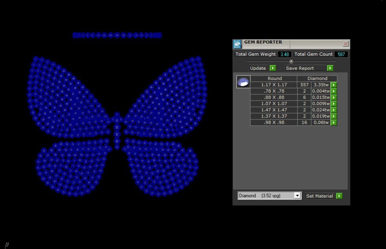Click green arrow for 1.17 X 1.17 row
Screen dimensions: 386x249
pos(334,85)
